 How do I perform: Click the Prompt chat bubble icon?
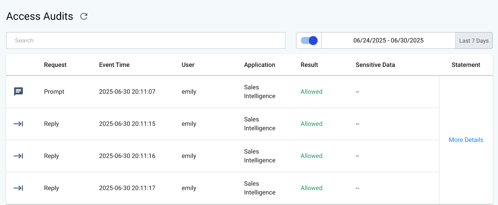click(18, 91)
